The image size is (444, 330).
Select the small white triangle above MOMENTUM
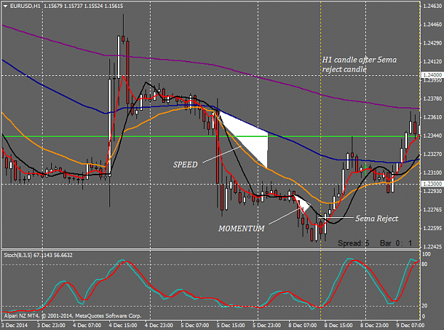click(303, 203)
